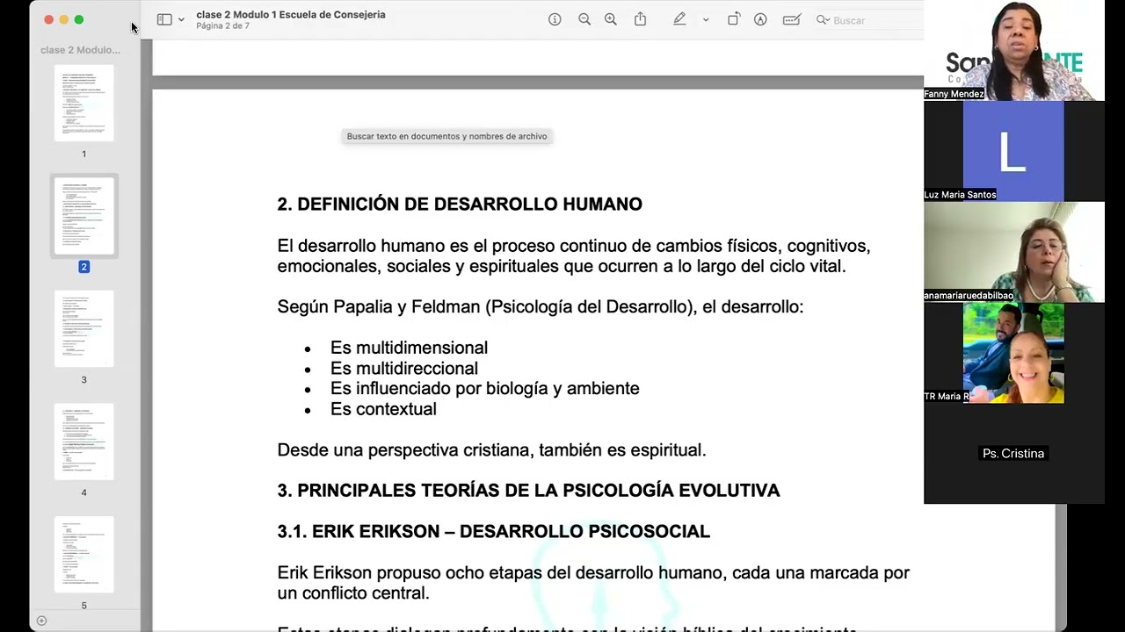Click the heading '3.1. ERIK ERIKSON – DESARROLLO PSICOSOCIAL'

494,532
